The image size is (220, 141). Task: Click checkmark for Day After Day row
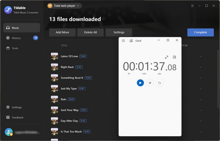(201, 121)
